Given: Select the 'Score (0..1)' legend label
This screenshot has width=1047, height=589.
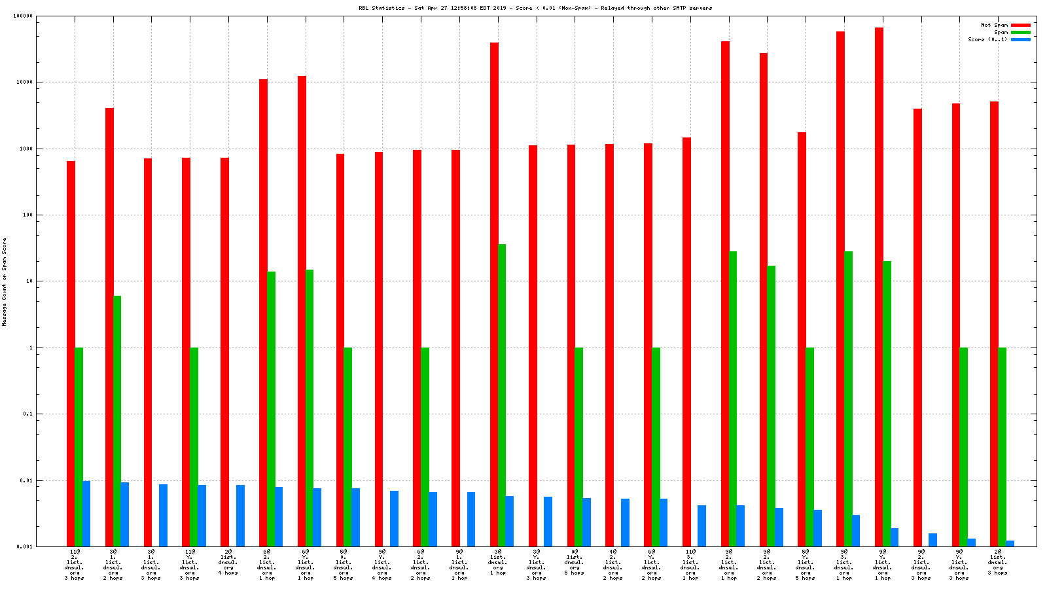Looking at the screenshot, I should [987, 39].
